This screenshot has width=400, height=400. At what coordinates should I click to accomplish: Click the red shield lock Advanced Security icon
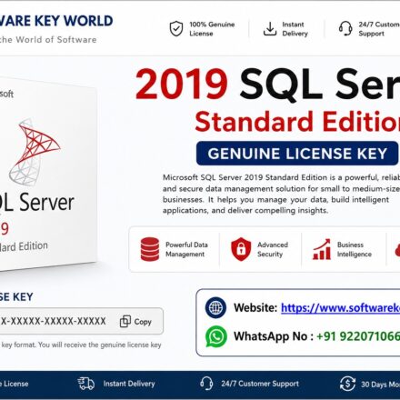point(241,249)
